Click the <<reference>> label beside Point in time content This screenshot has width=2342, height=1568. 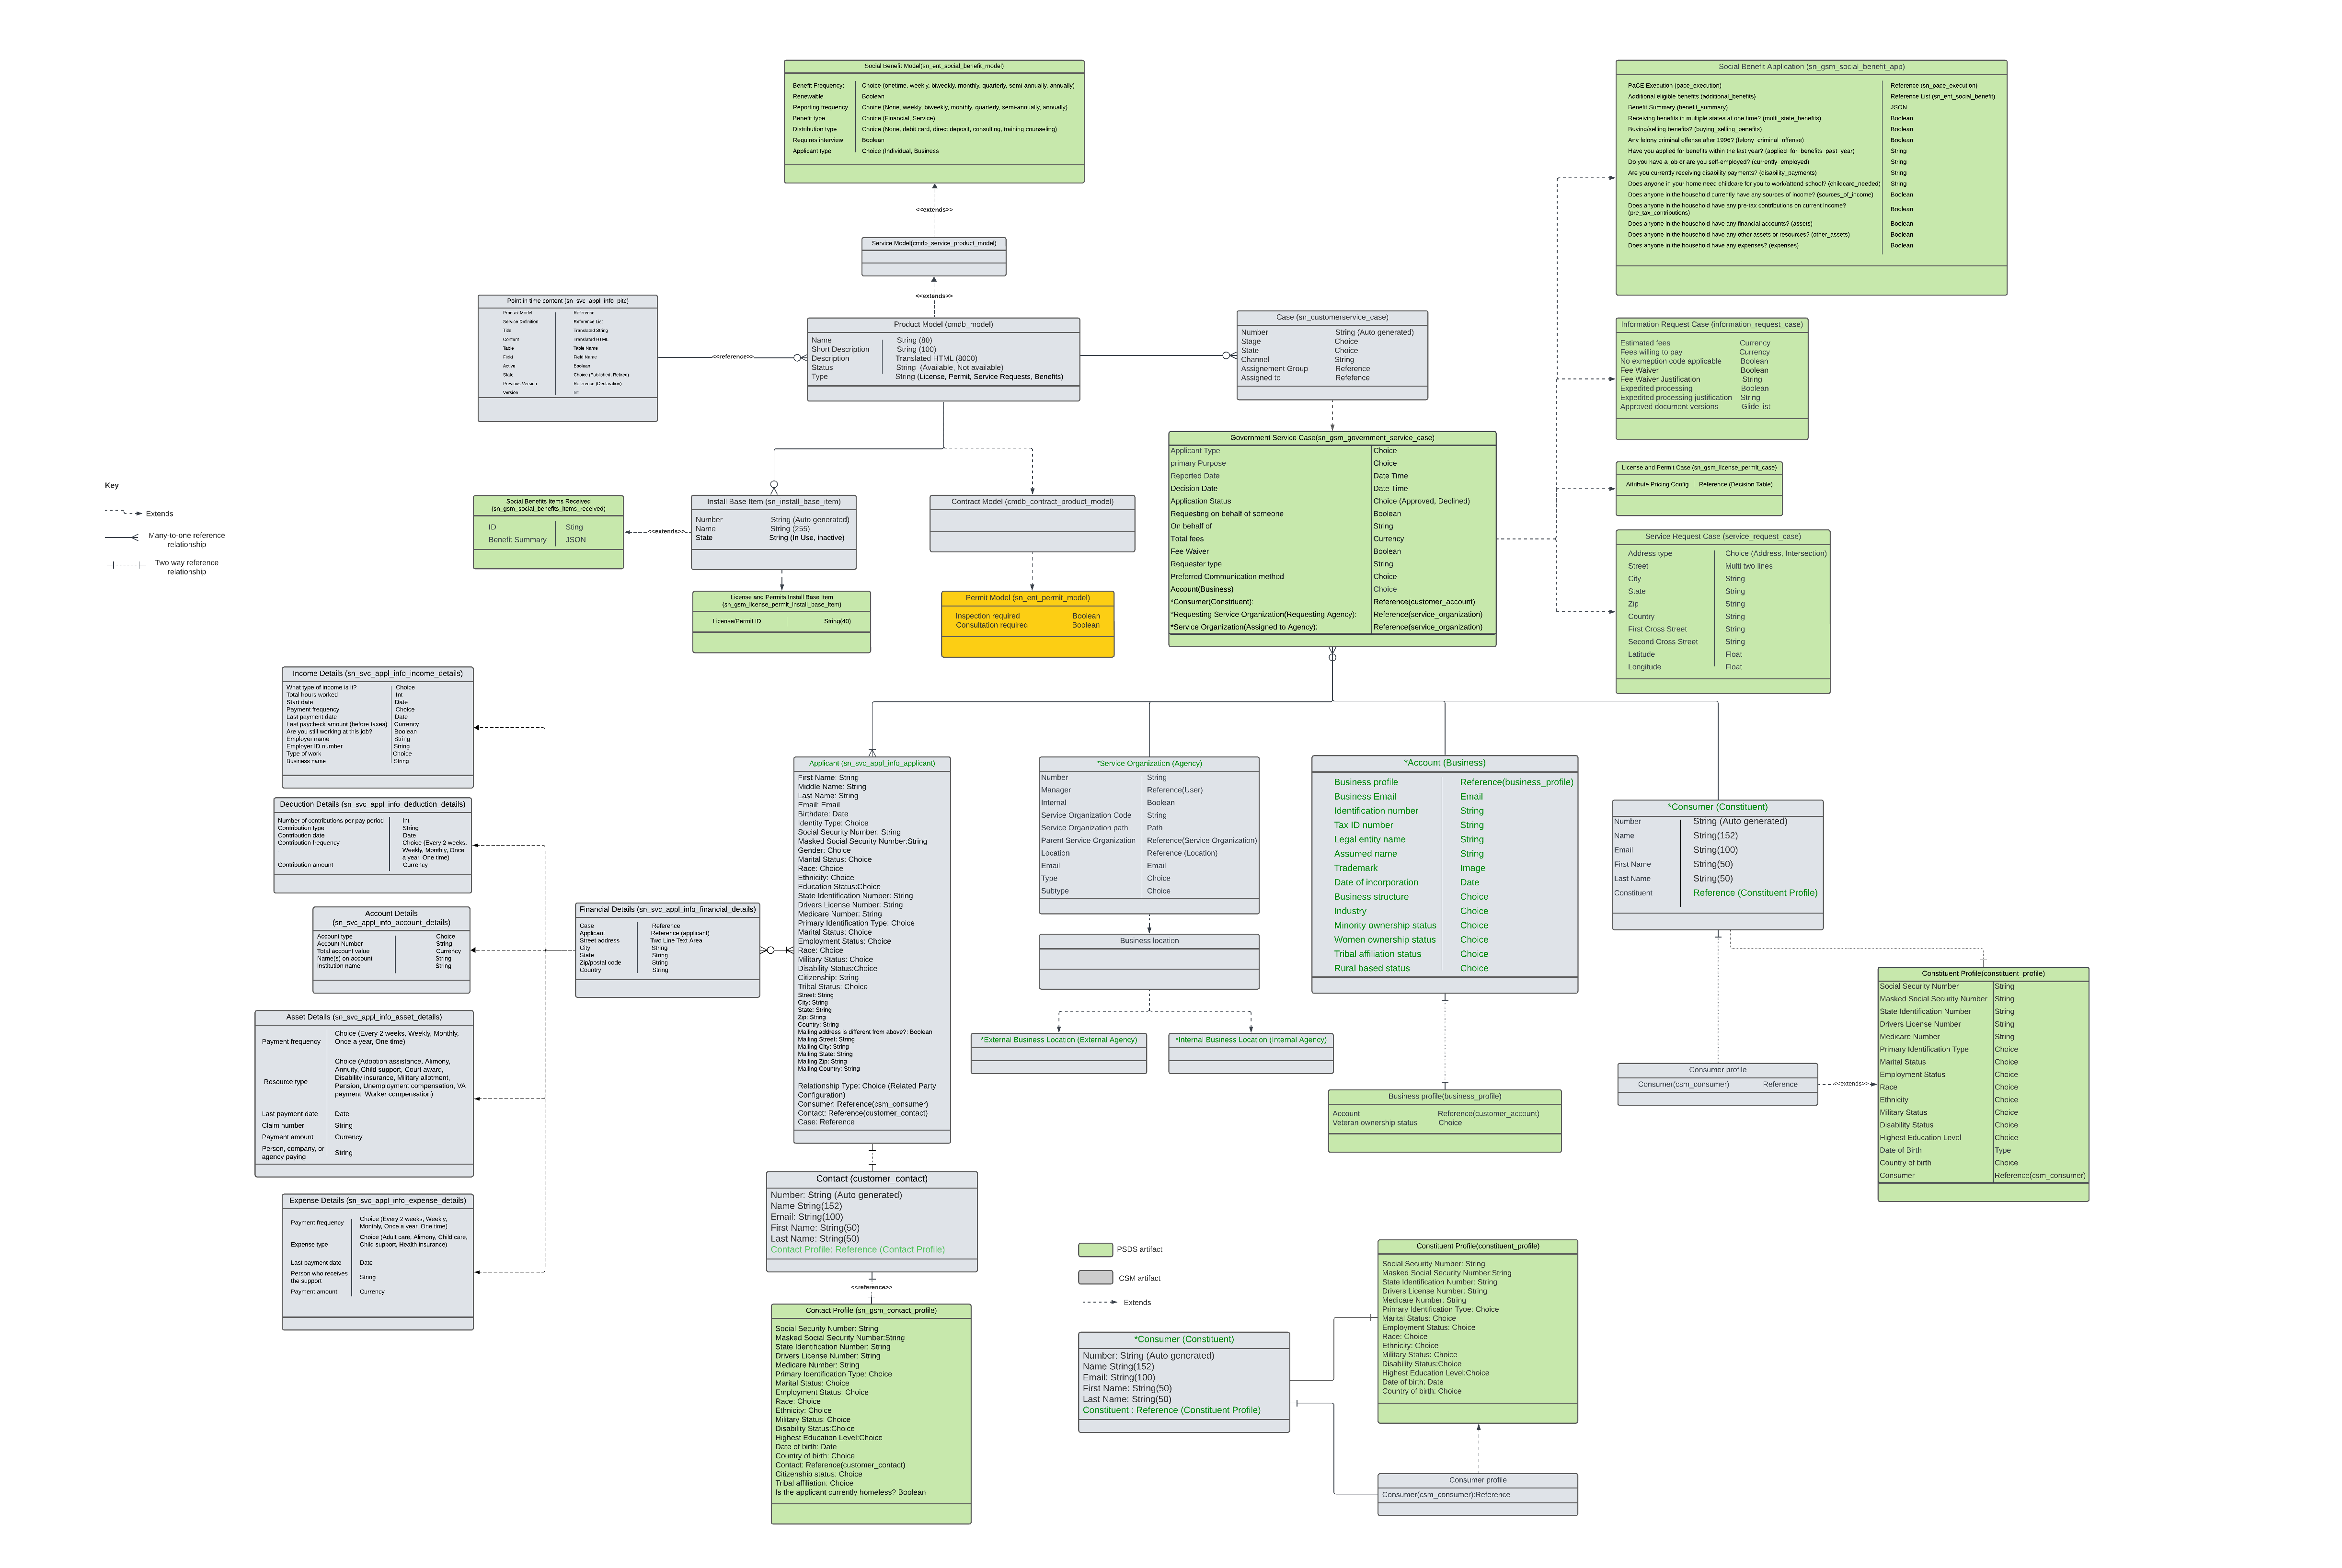(732, 357)
